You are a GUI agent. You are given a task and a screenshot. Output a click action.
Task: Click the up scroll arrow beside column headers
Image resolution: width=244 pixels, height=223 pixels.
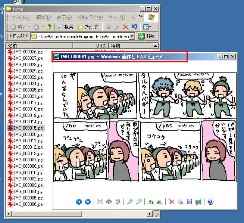coord(155,46)
